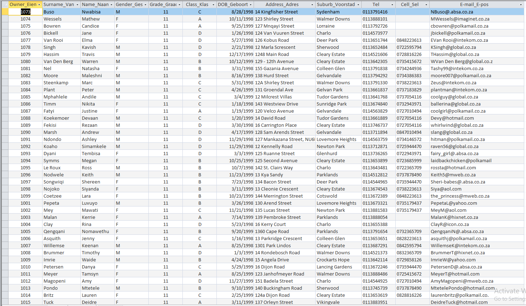Click suburb cell 'Lovemore Heights' for Ndondo

[338, 139]
